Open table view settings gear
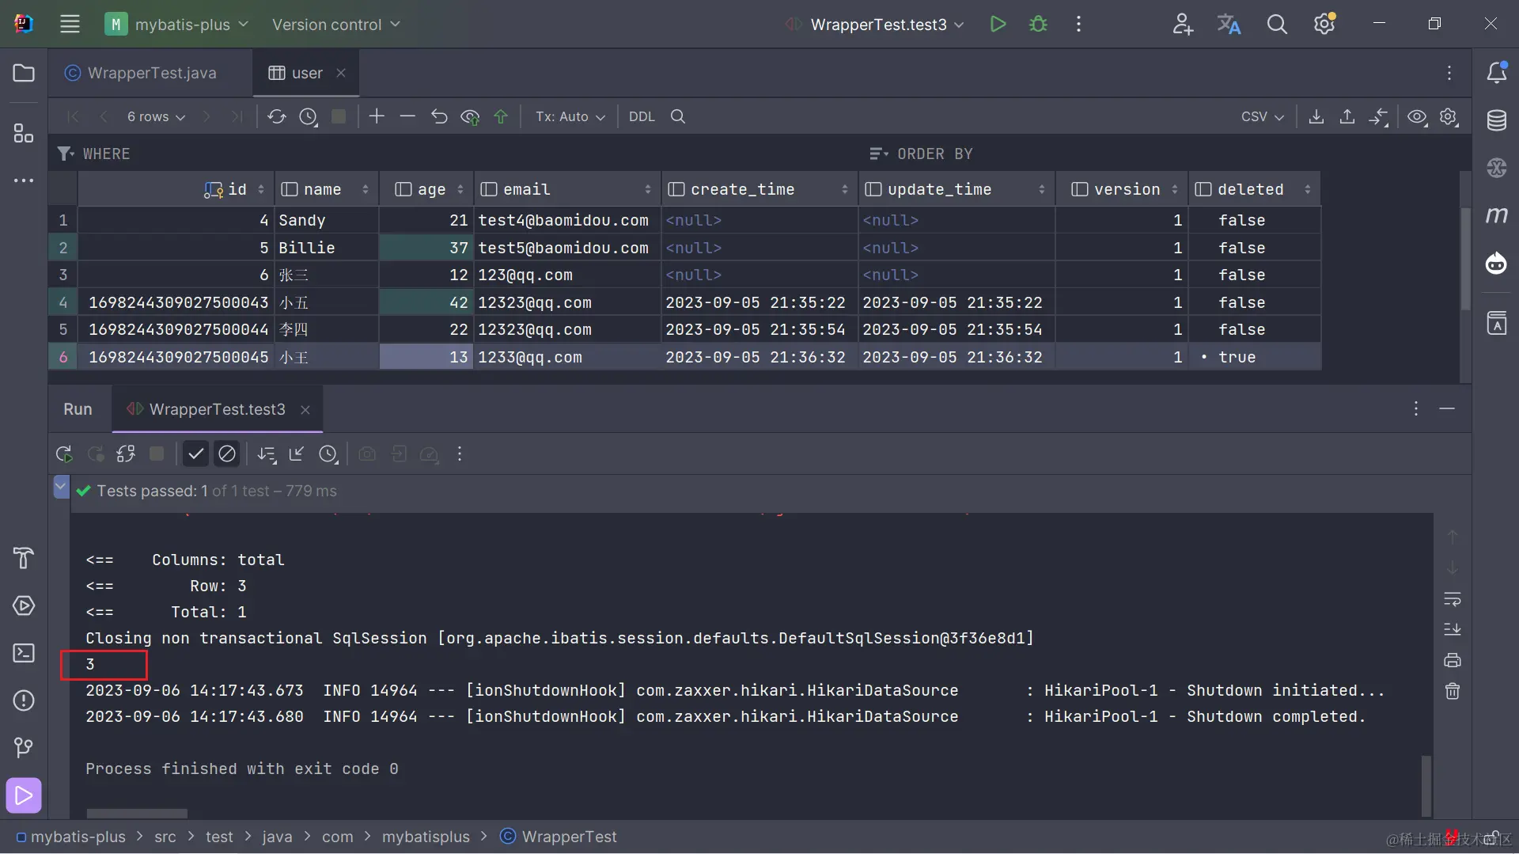The height and width of the screenshot is (854, 1519). pos(1449,116)
